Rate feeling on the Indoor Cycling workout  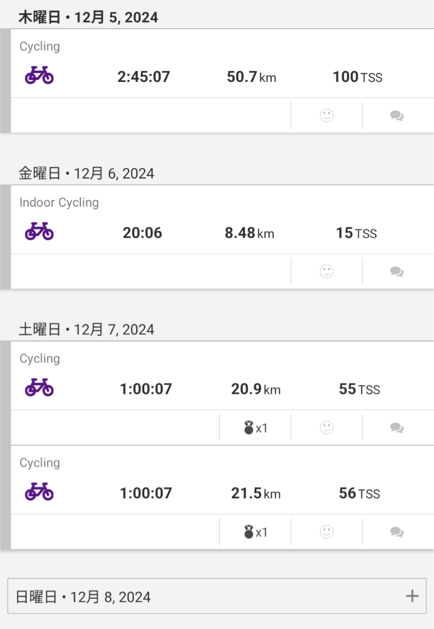point(327,272)
